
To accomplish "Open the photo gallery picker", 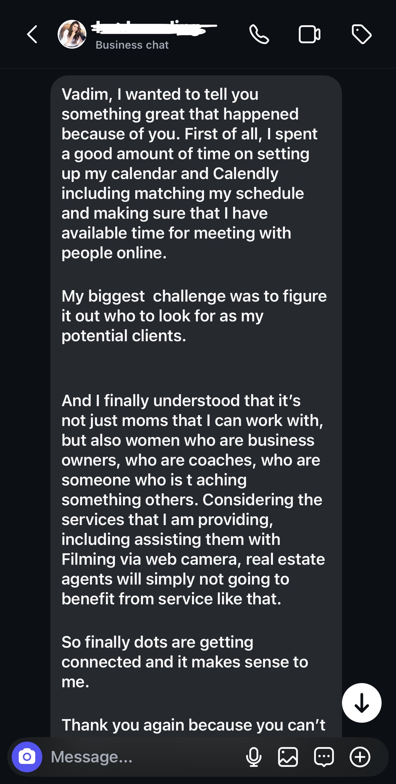I will click(x=288, y=757).
